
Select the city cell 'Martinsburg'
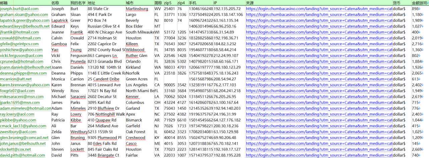[137, 9]
